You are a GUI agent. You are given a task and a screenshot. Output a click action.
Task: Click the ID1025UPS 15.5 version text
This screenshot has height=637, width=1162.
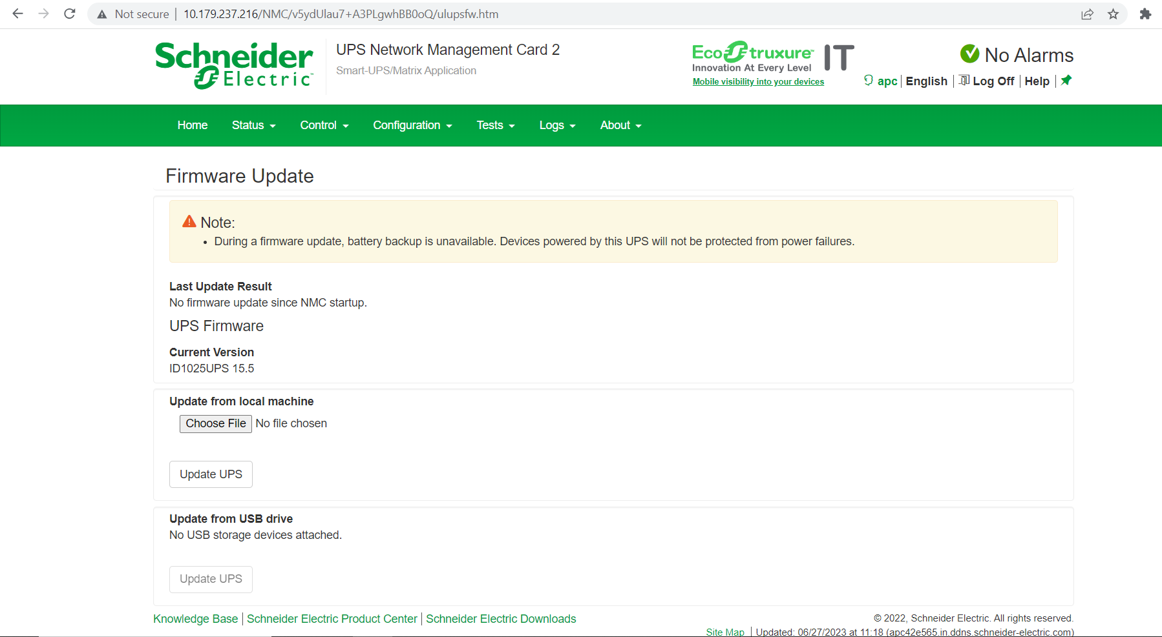coord(212,369)
